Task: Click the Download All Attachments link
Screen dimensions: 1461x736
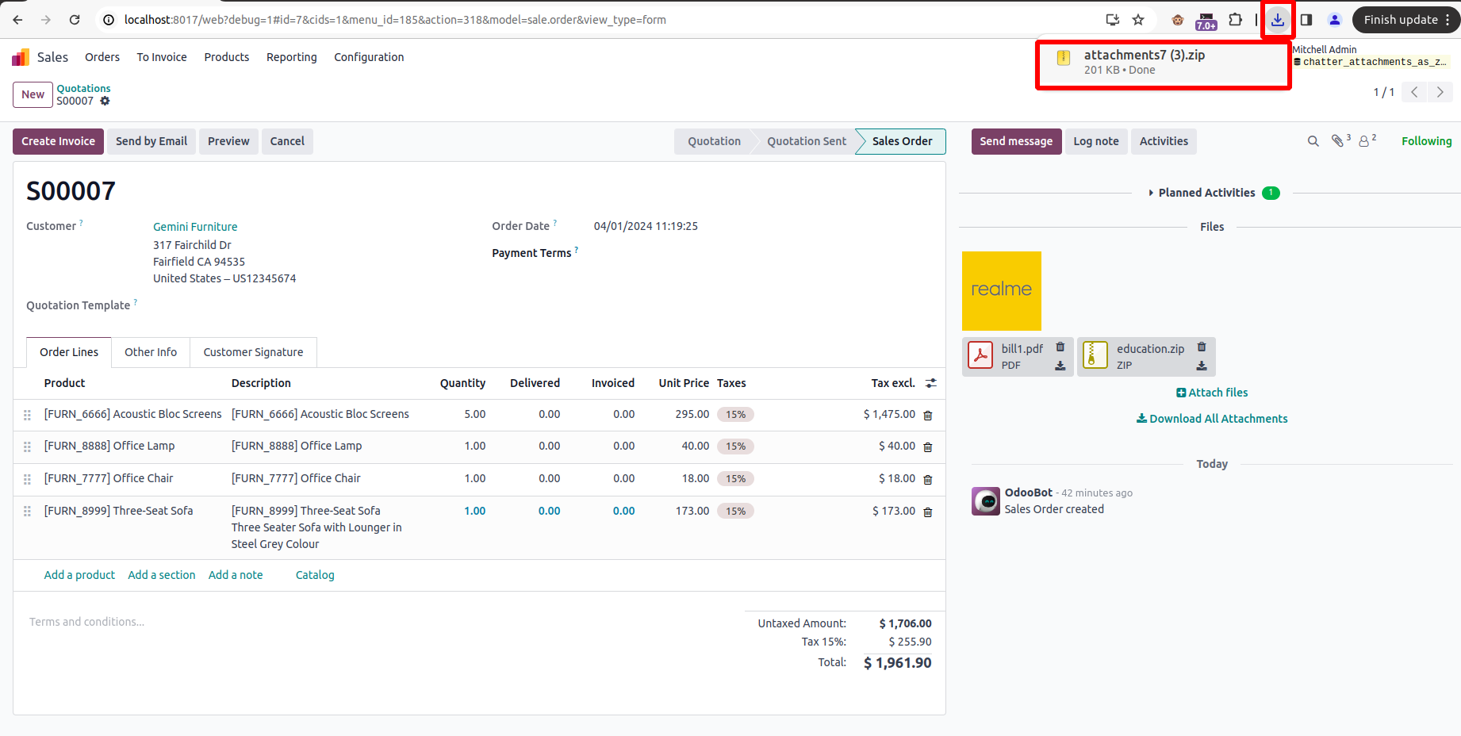Action: [1212, 419]
